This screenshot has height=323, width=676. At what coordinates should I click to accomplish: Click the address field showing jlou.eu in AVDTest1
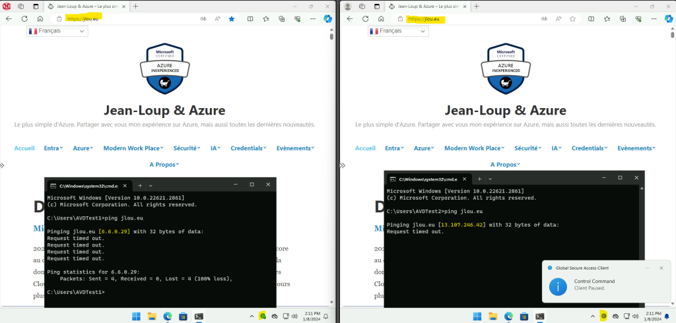point(125,18)
